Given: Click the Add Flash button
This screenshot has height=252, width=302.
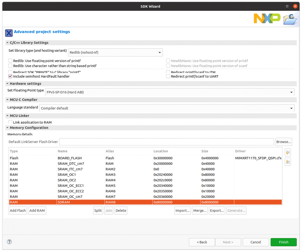Looking at the screenshot, I should tap(18, 210).
